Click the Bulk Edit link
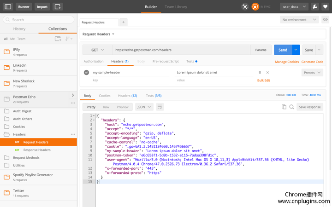The height and width of the screenshot is (207, 332). (x=264, y=80)
